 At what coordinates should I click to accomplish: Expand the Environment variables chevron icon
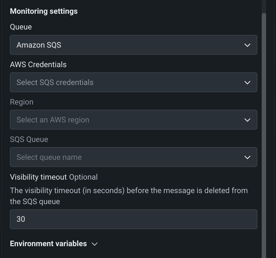[x=95, y=244]
